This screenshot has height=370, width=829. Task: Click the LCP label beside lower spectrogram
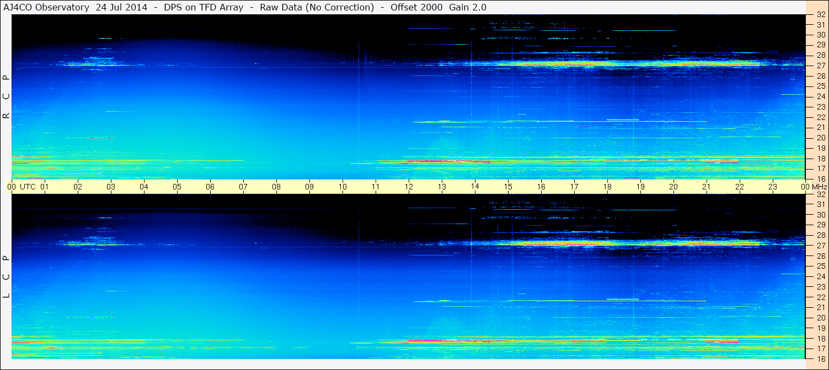pos(7,276)
